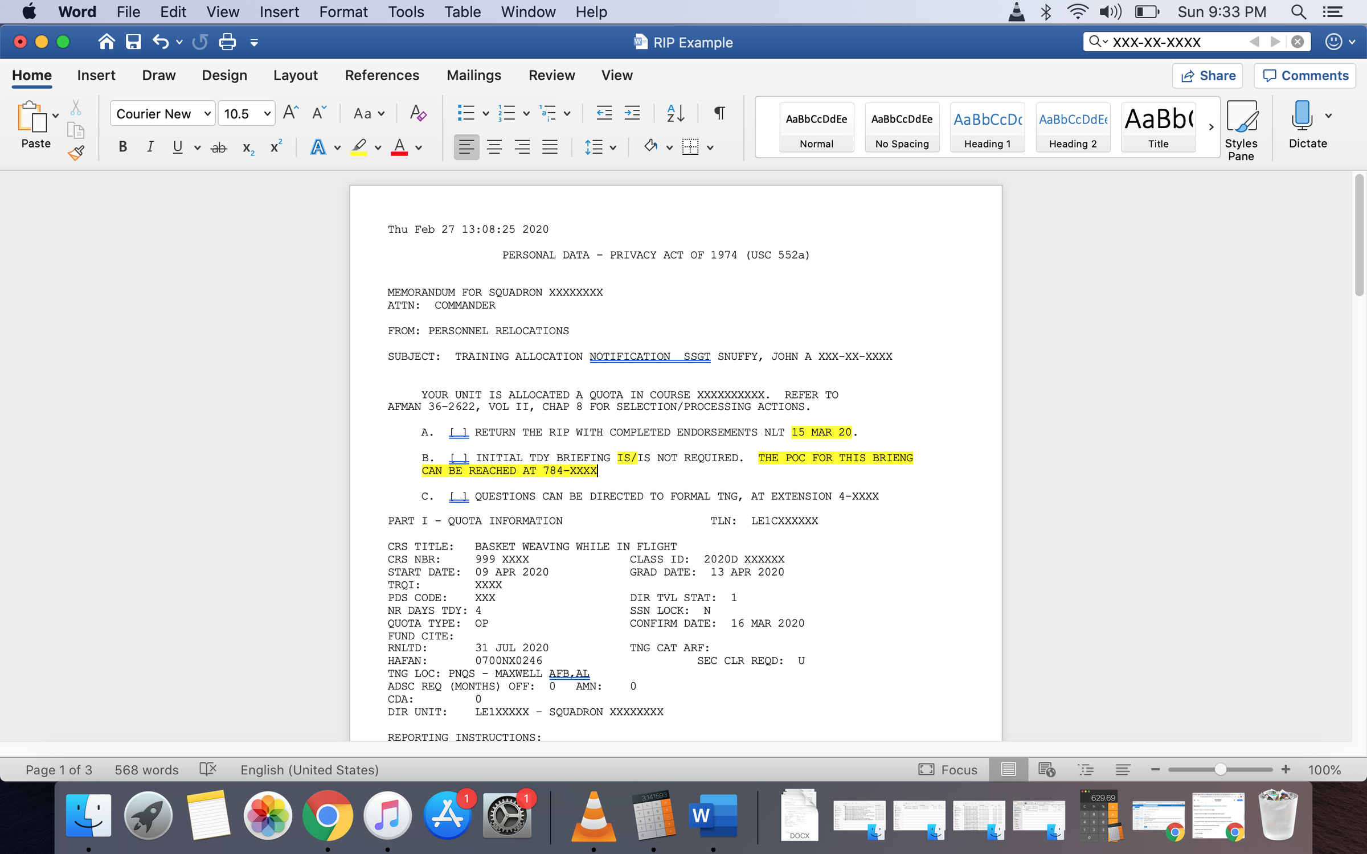Expand the line spacing dropdown arrow

(x=613, y=148)
